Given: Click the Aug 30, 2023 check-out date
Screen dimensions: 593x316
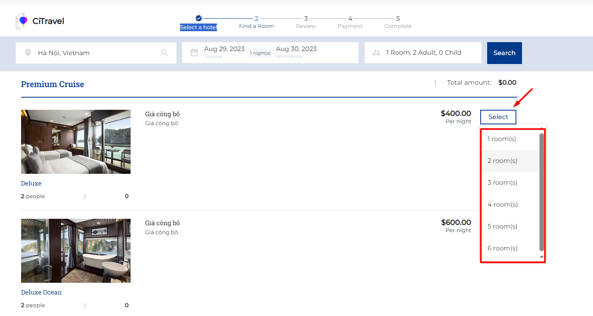Looking at the screenshot, I should click(x=296, y=49).
